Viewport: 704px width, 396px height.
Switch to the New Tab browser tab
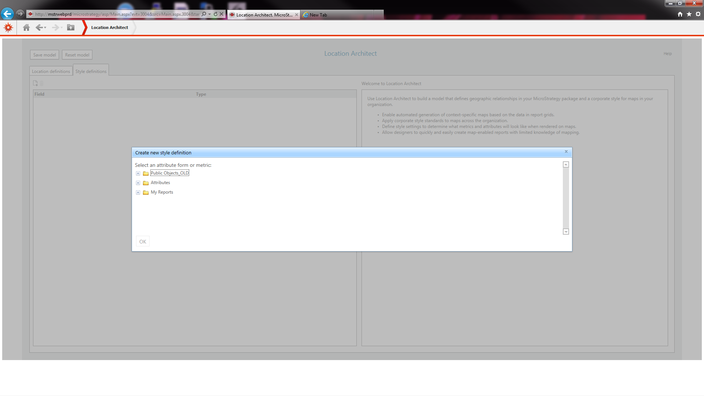[x=337, y=15]
